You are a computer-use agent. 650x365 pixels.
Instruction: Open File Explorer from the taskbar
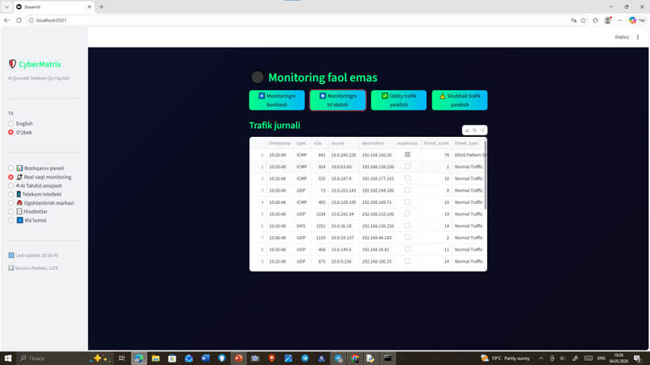pyautogui.click(x=156, y=358)
